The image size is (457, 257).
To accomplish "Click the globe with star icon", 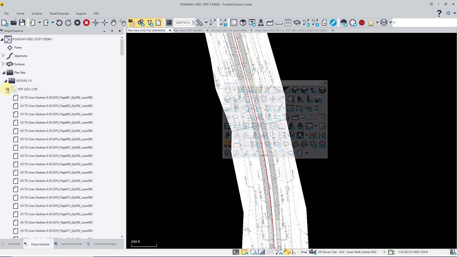I will (353, 22).
